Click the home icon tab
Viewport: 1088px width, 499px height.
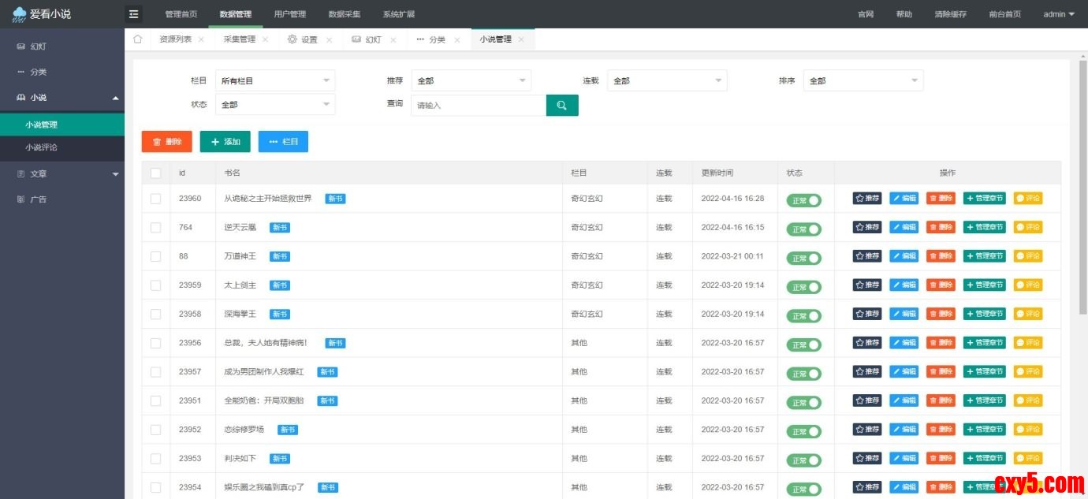pyautogui.click(x=138, y=39)
